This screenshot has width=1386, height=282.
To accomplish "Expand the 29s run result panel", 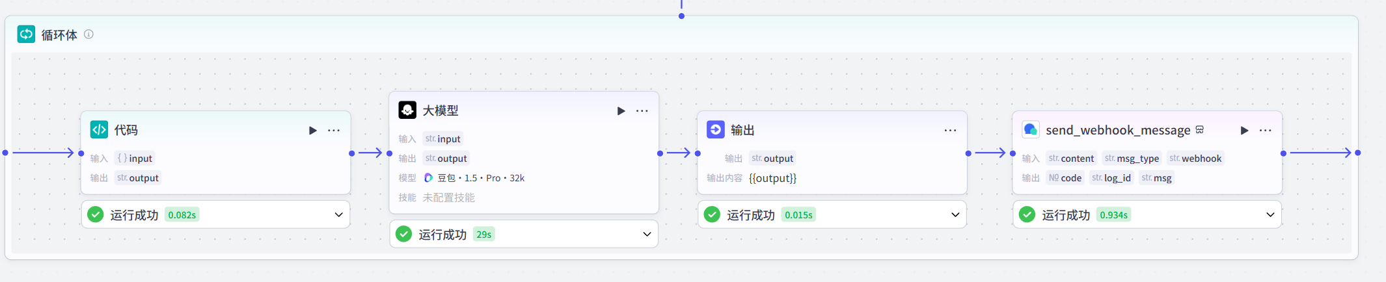I will (x=647, y=235).
